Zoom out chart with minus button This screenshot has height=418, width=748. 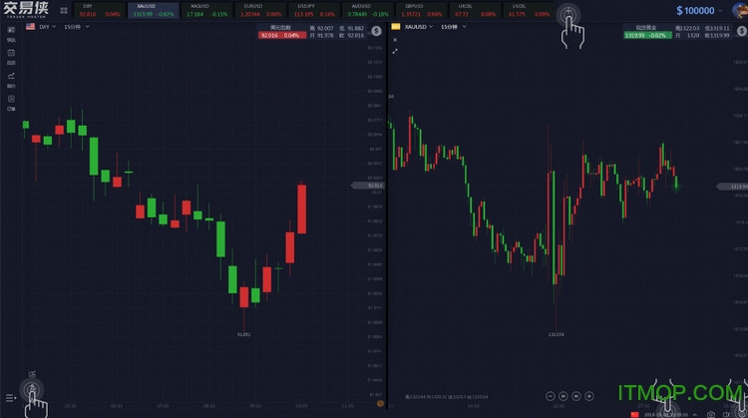[x=549, y=396]
